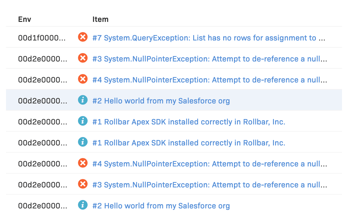348x224 pixels.
Task: Open highlighted #2 Hello world item
Action: [161, 101]
